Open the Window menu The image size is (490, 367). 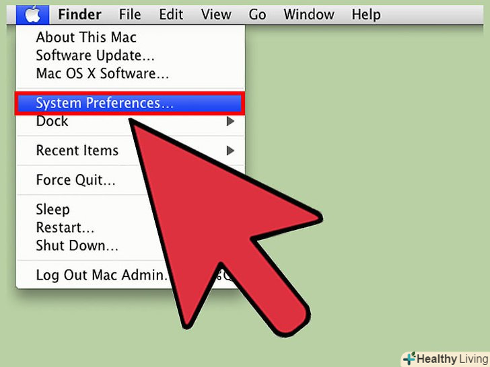pyautogui.click(x=309, y=15)
